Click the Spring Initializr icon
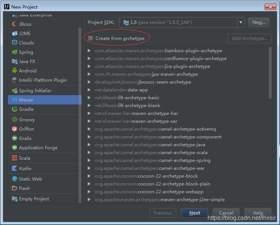 (15, 90)
